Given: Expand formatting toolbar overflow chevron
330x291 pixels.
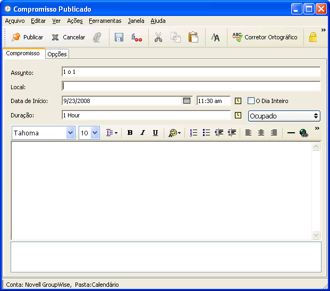Looking at the screenshot, I should (x=317, y=129).
